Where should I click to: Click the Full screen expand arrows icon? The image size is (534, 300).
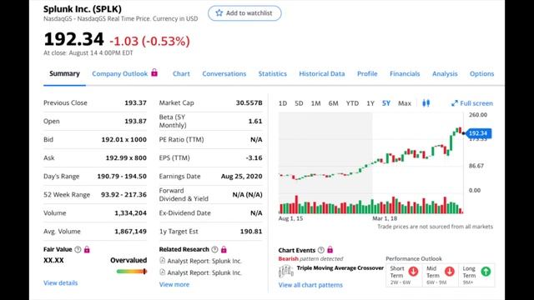pyautogui.click(x=454, y=103)
